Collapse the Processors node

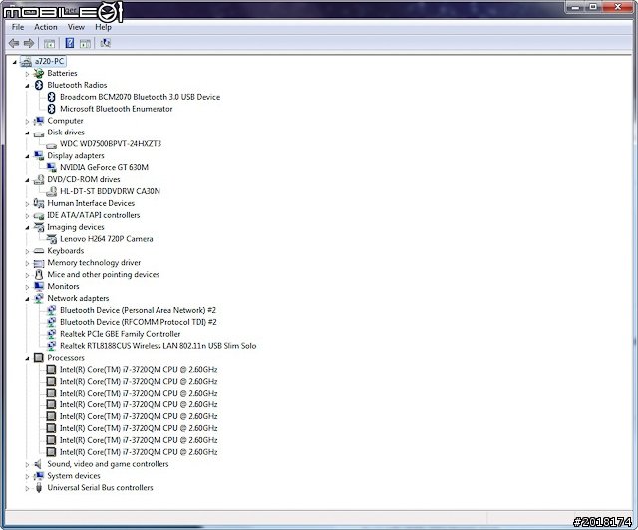point(27,358)
